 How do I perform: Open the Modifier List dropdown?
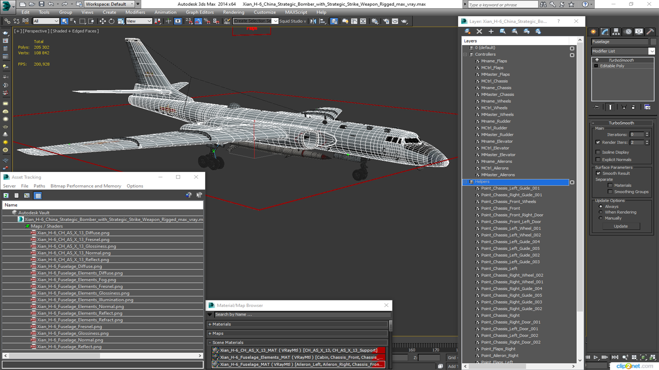click(651, 51)
